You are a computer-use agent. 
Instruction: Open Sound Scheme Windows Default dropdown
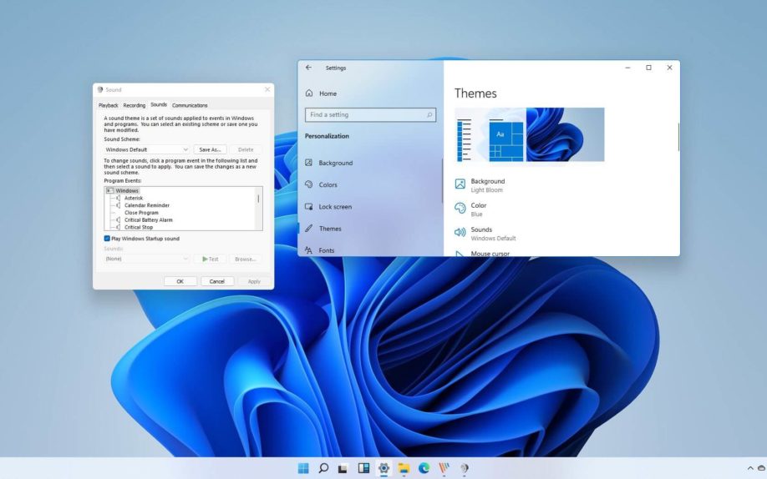(147, 149)
